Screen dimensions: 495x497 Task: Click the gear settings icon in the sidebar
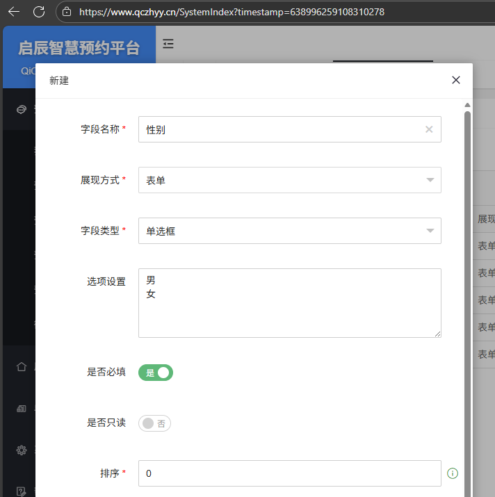click(x=21, y=450)
